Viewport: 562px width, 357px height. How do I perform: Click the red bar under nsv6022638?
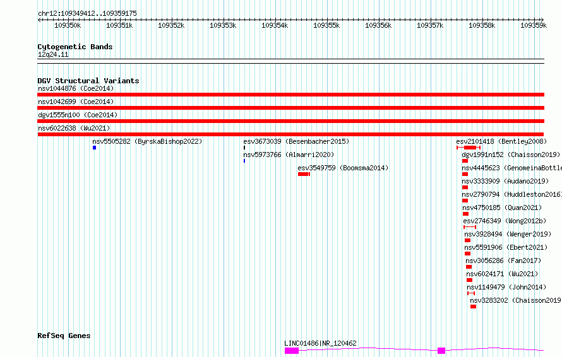[x=290, y=134]
